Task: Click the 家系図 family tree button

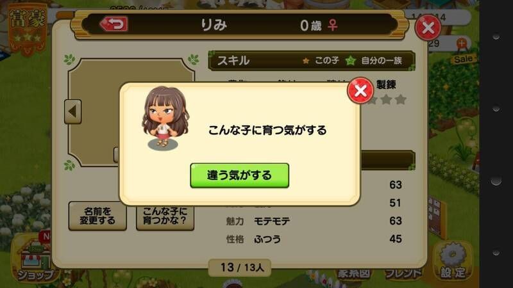Action: [x=354, y=273]
